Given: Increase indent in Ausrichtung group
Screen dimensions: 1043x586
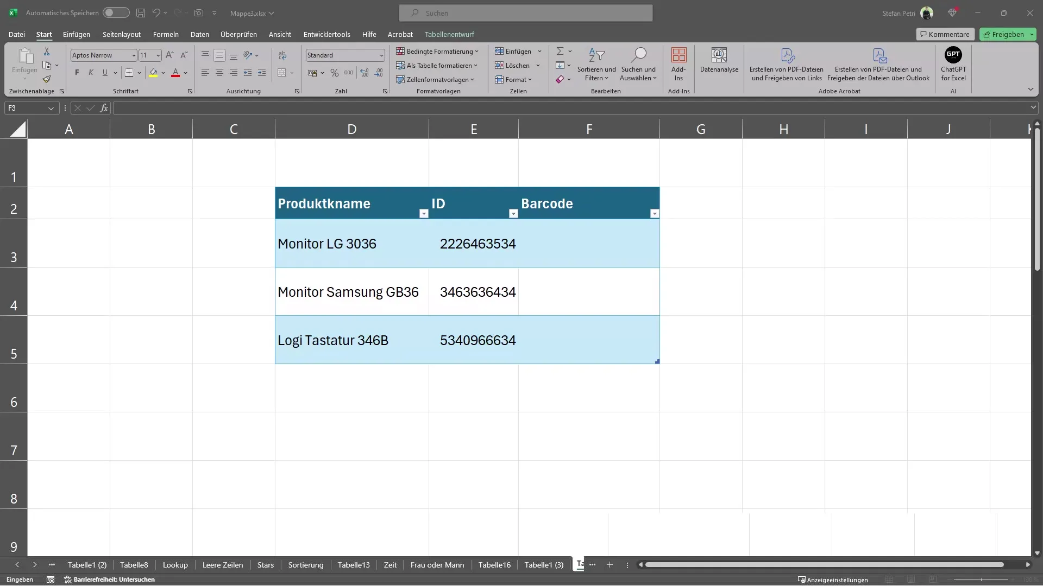Looking at the screenshot, I should pos(262,73).
